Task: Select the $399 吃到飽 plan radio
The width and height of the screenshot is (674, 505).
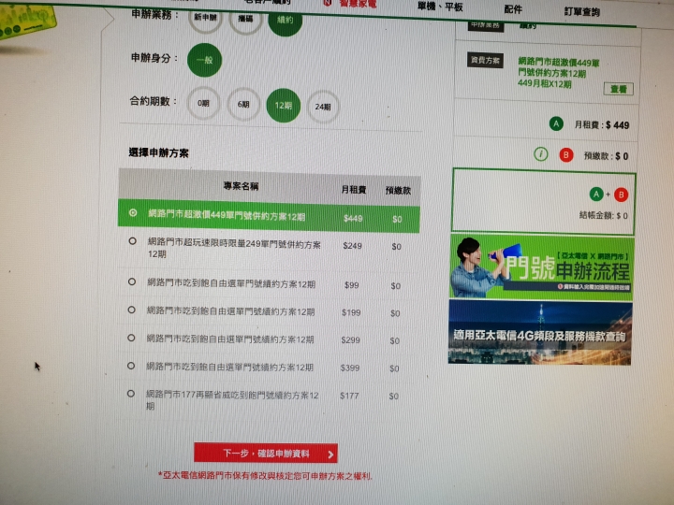Action: point(131,366)
